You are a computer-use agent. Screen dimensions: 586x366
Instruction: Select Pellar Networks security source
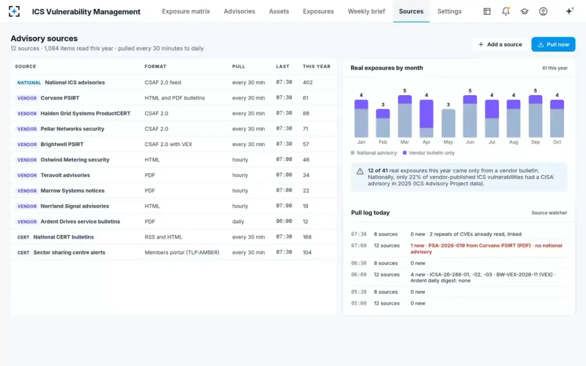click(x=174, y=129)
